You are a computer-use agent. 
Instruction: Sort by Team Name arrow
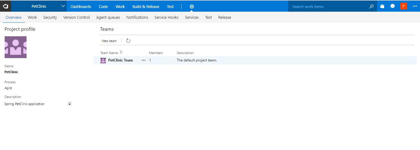121,53
